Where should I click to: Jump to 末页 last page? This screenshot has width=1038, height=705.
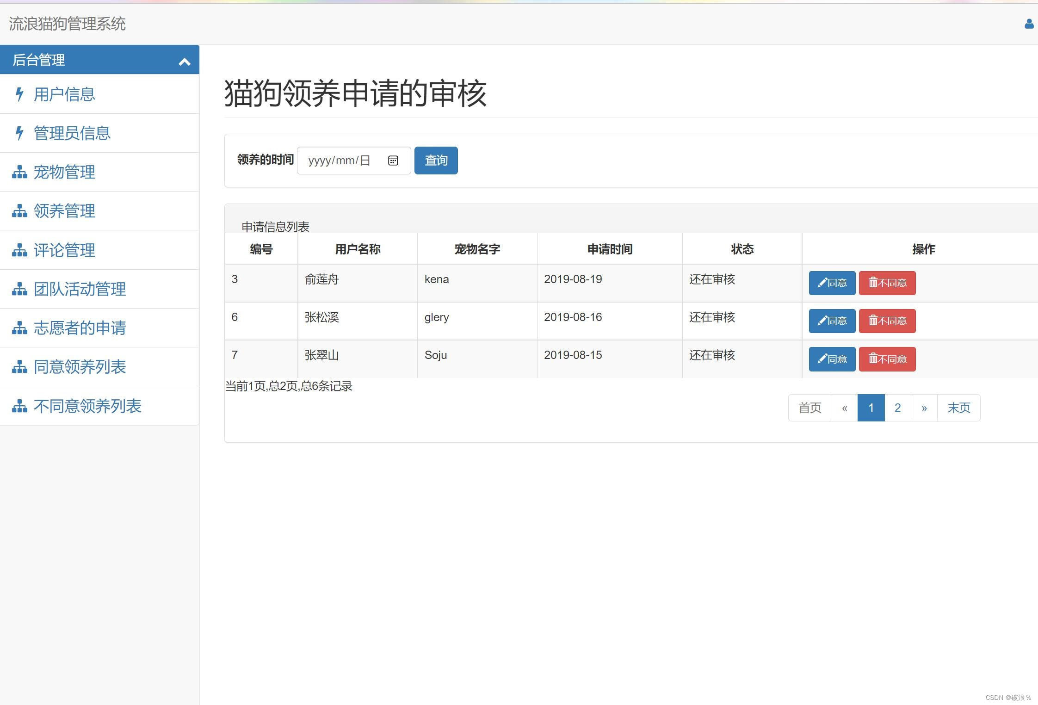pyautogui.click(x=959, y=408)
